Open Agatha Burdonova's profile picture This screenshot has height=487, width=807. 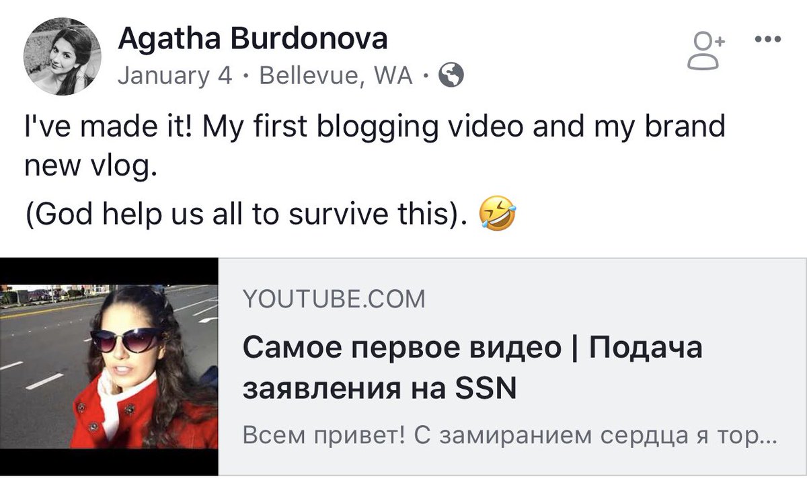(63, 58)
